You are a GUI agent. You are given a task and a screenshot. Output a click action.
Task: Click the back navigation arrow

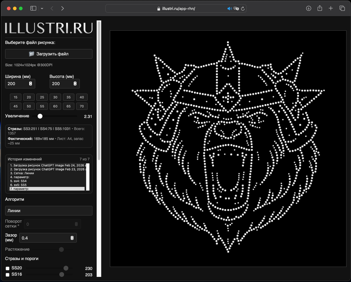[52, 8]
